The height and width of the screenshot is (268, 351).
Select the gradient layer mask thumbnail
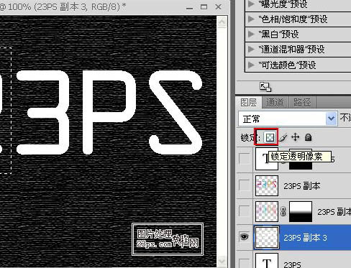coord(301,211)
